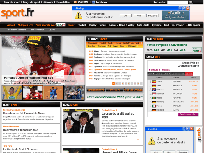Select tennis players thumbnail
The width and height of the screenshot is (204, 153).
pos(53,92)
